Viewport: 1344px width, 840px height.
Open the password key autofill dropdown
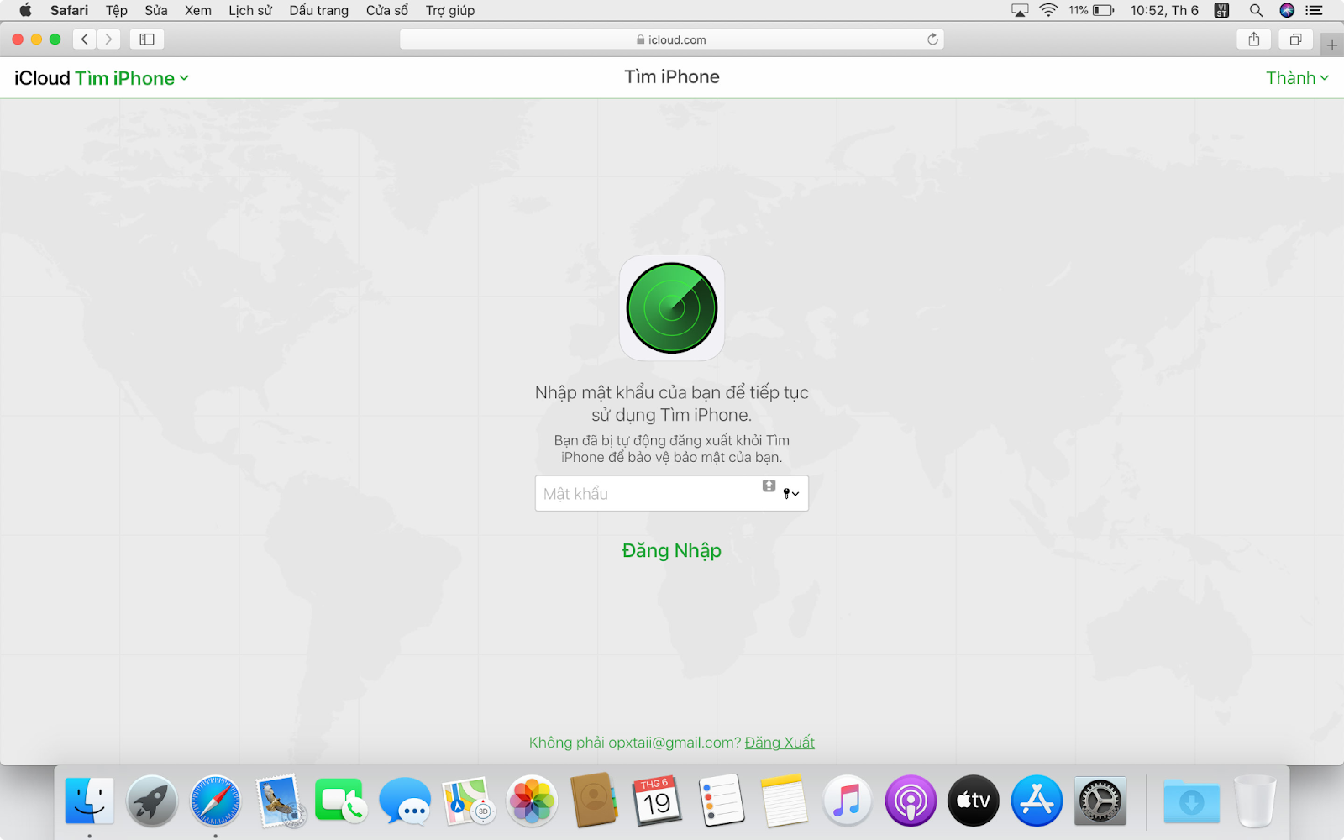click(790, 494)
